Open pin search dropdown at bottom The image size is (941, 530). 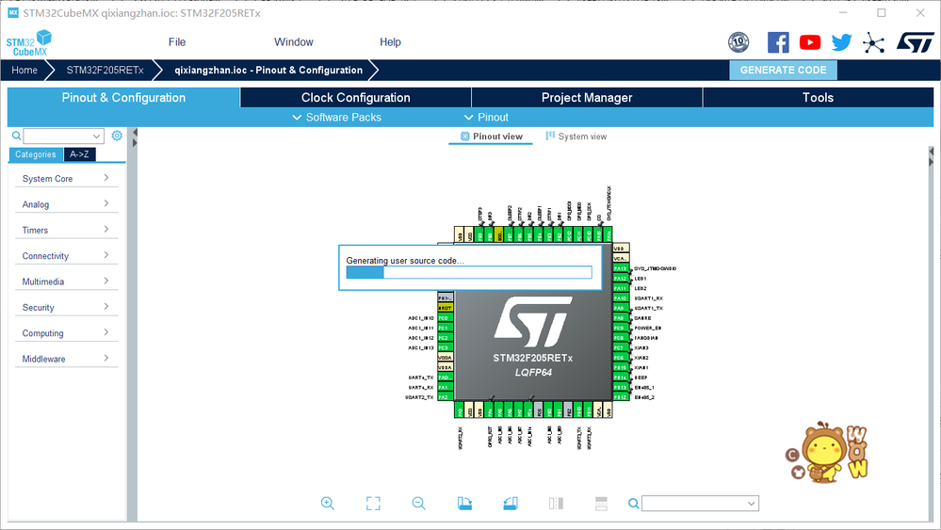(x=701, y=504)
